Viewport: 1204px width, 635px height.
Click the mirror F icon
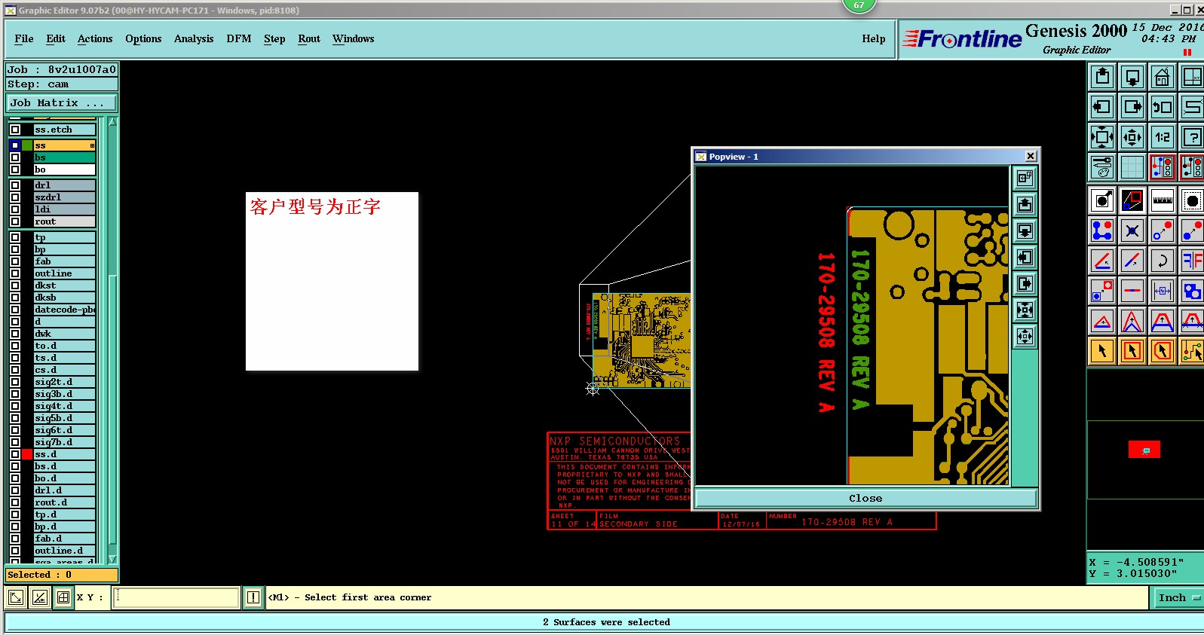click(x=1193, y=261)
